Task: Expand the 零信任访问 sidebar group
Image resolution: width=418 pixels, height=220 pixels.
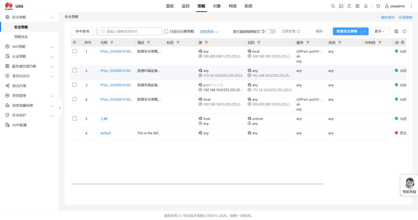Action: click(x=52, y=76)
